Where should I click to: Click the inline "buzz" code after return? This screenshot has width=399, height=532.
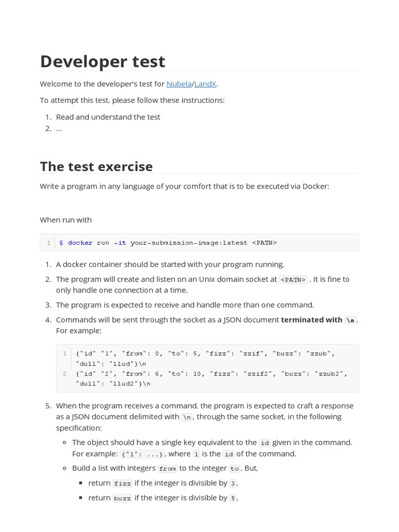pyautogui.click(x=123, y=498)
